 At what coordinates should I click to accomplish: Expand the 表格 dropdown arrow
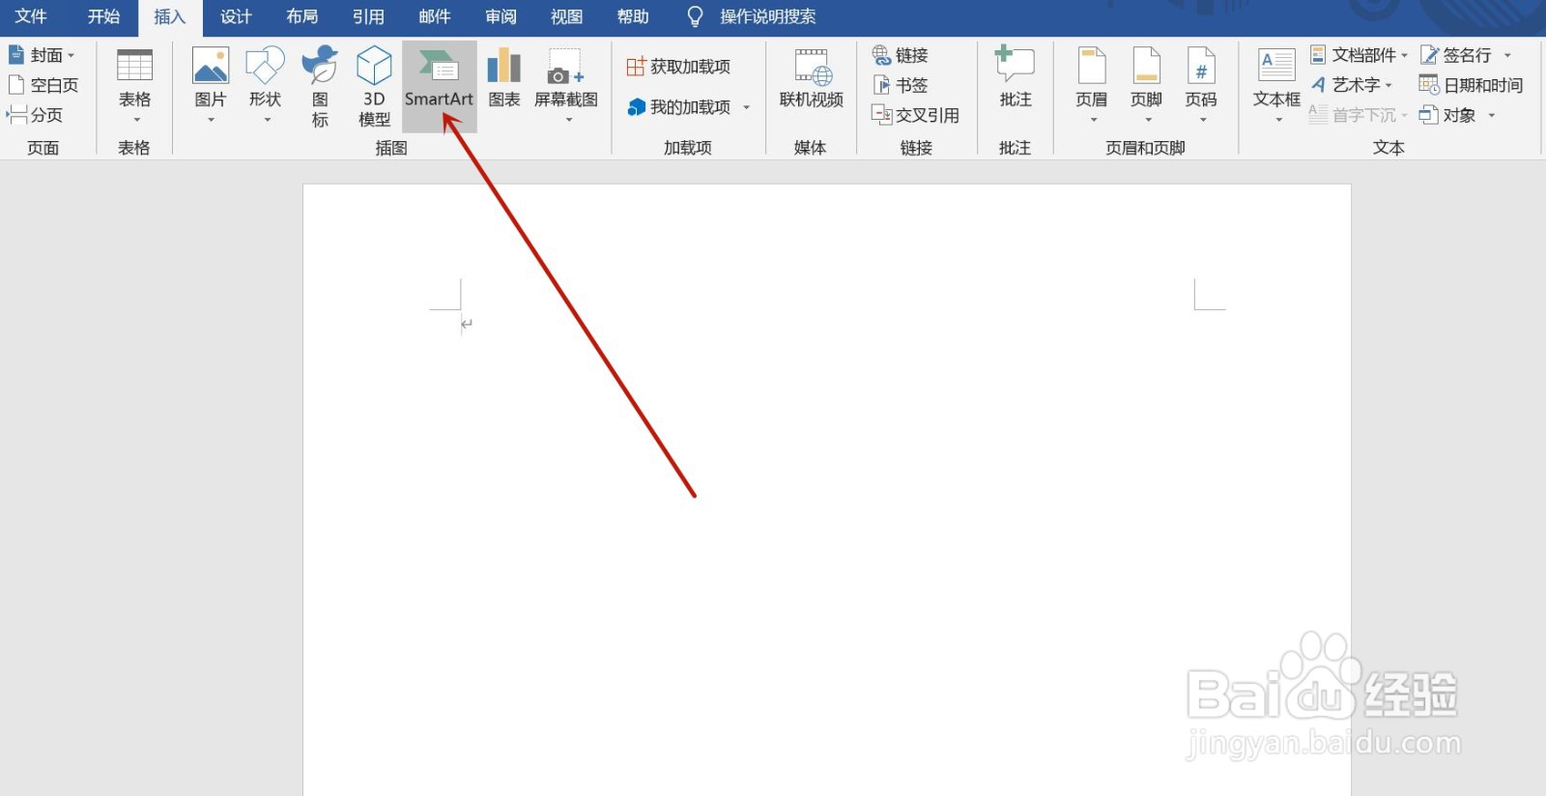136,120
